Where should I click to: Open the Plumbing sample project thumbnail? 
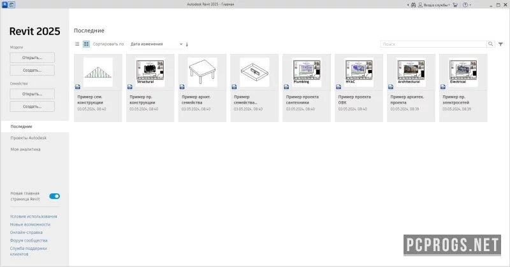[x=307, y=72]
